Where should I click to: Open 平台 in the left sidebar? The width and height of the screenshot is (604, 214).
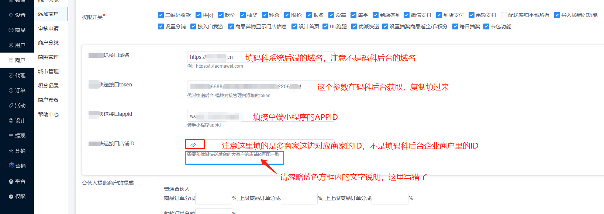point(17,181)
